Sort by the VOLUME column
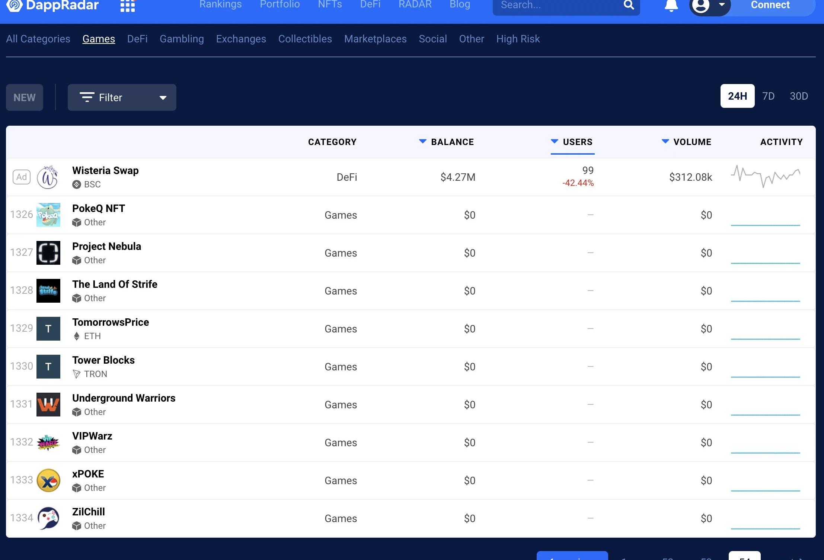 point(687,142)
